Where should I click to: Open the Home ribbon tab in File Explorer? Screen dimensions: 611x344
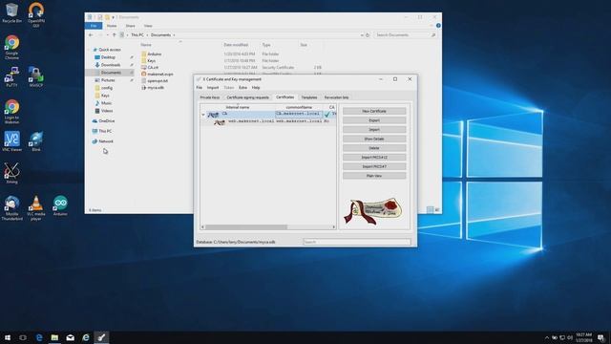(x=112, y=26)
